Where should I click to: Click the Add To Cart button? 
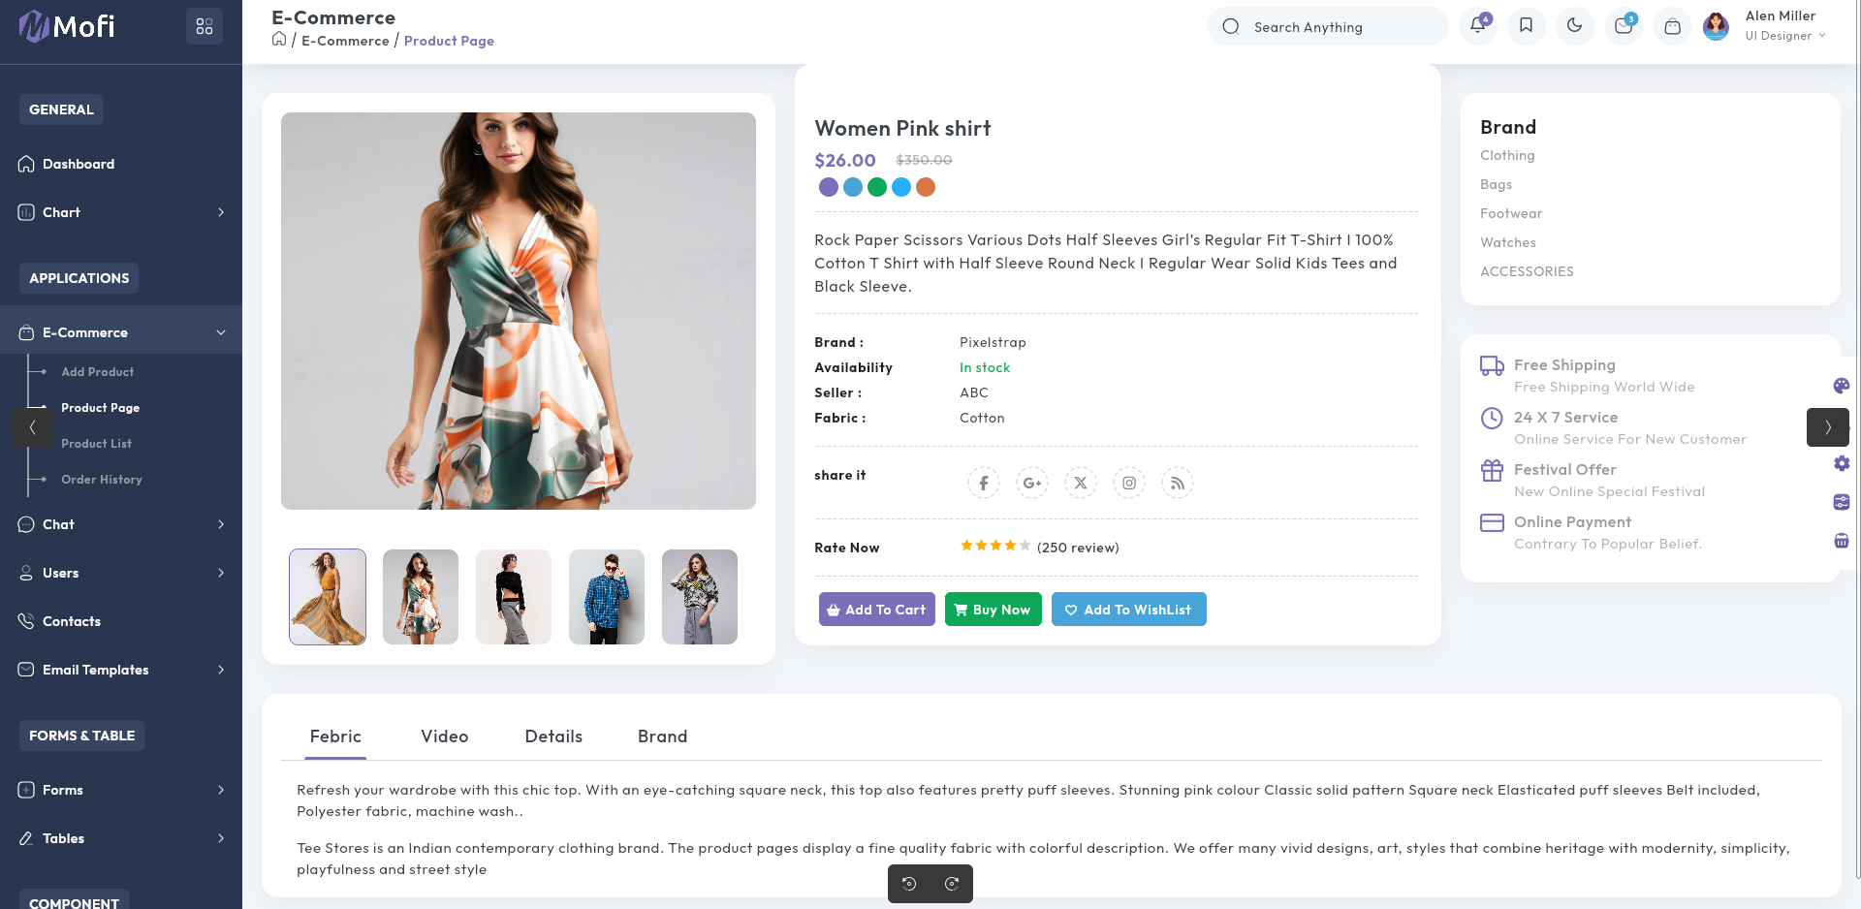point(876,610)
